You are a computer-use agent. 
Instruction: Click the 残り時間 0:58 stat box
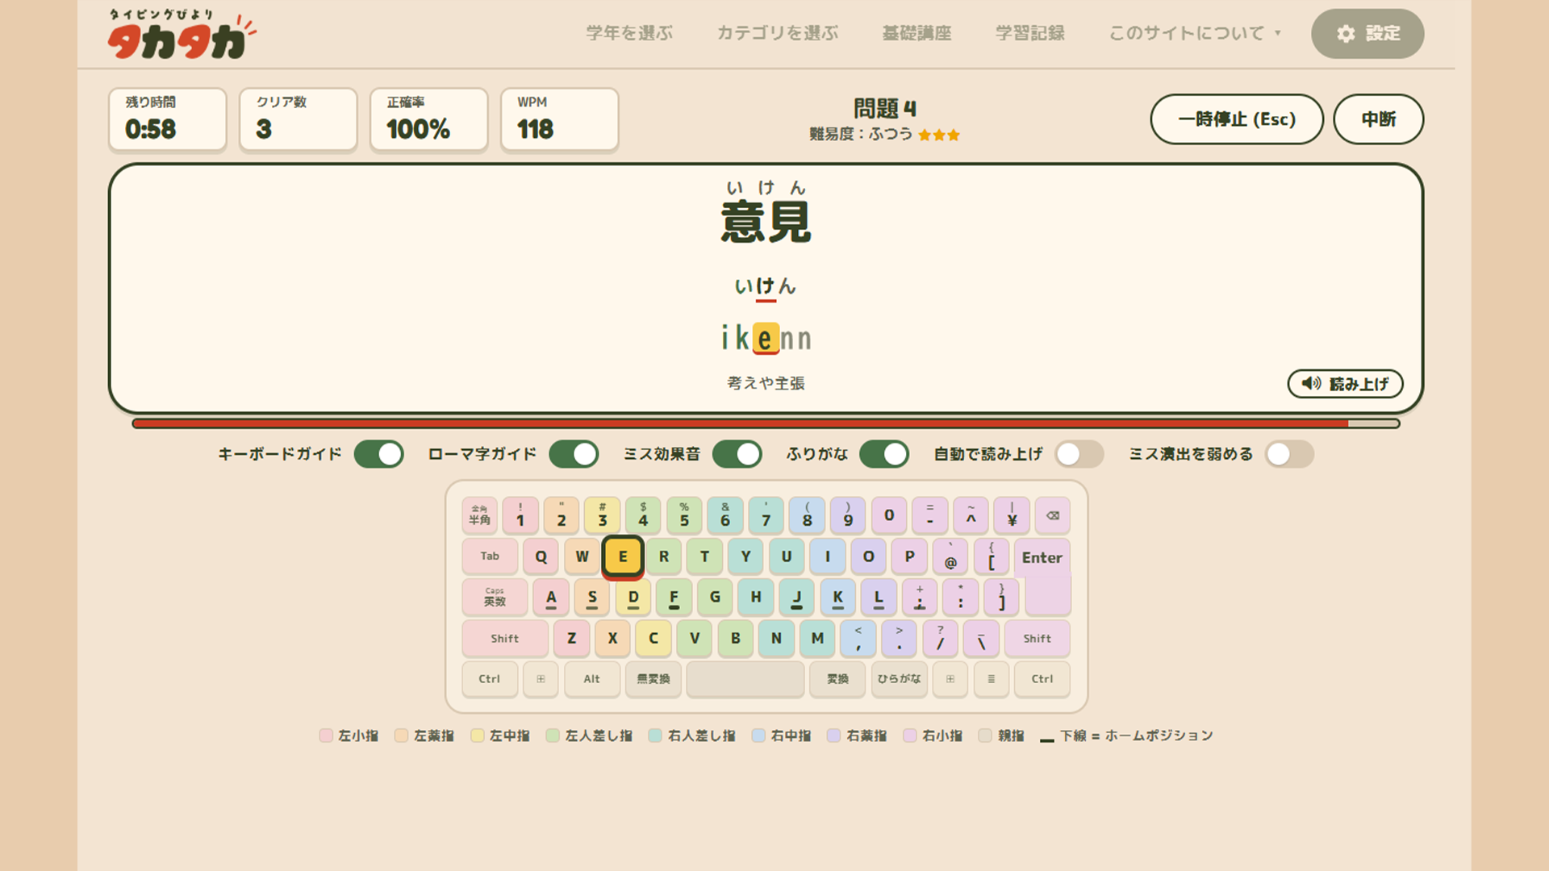pos(168,119)
